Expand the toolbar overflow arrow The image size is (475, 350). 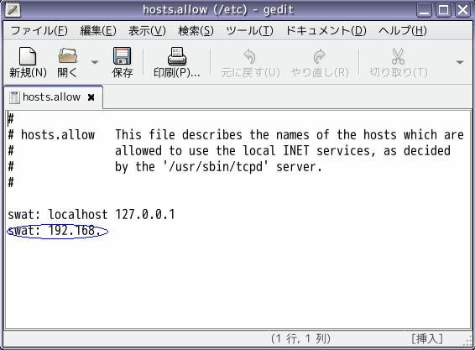460,62
